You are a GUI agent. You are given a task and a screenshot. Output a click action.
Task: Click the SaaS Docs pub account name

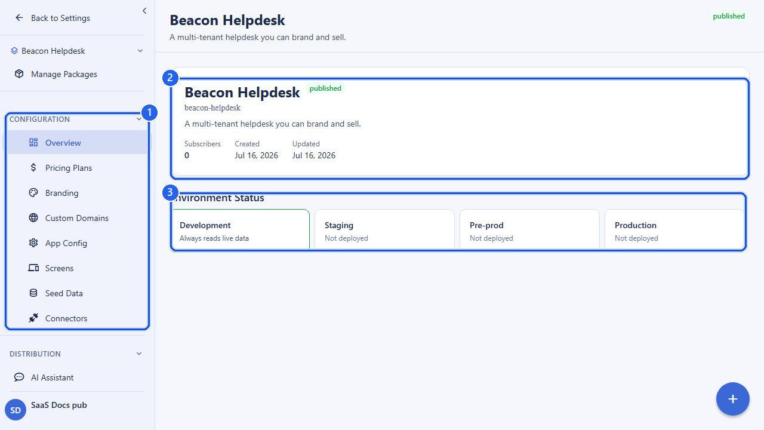coord(59,405)
